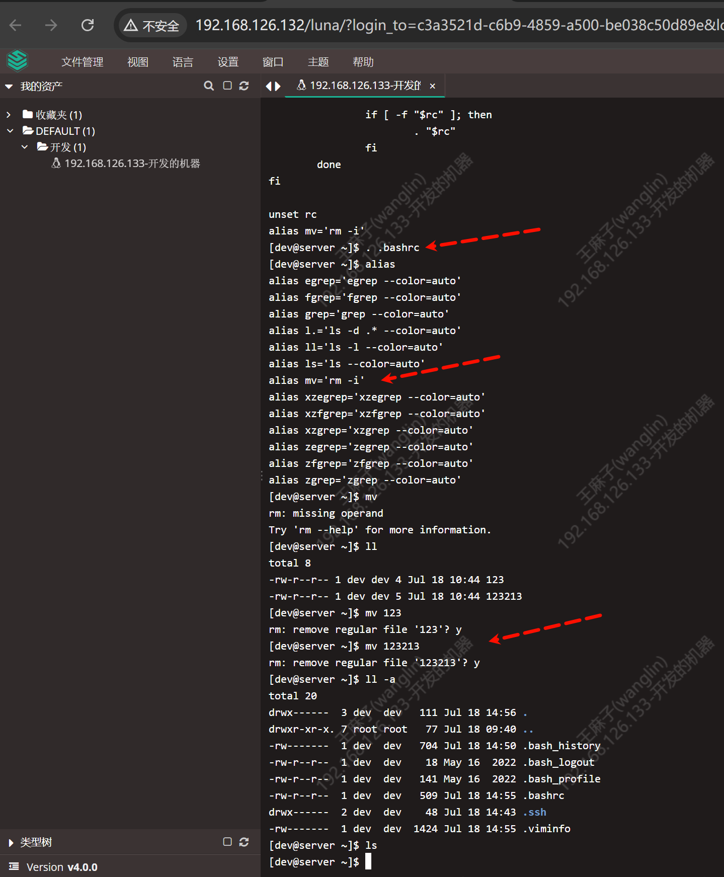This screenshot has height=877, width=724.
Task: Refresh the 类型树 panel
Action: click(244, 842)
